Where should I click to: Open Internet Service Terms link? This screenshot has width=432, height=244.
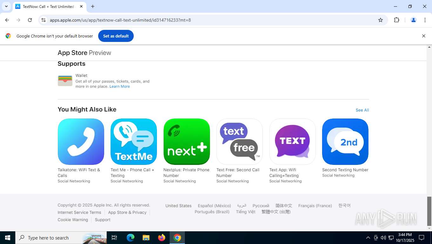coord(79,213)
